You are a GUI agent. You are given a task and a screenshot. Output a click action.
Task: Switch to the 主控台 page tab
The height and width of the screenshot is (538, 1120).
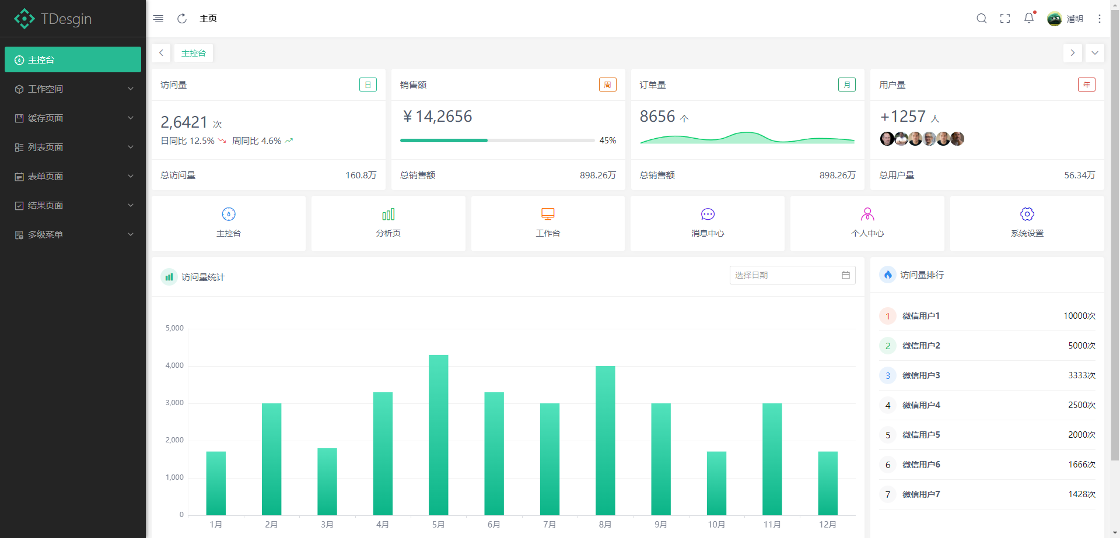coord(194,53)
